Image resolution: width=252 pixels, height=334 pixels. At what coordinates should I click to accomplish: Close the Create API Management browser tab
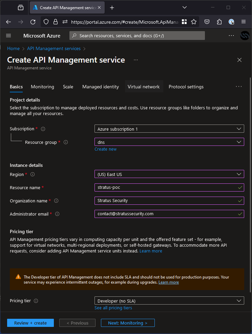[99, 7]
